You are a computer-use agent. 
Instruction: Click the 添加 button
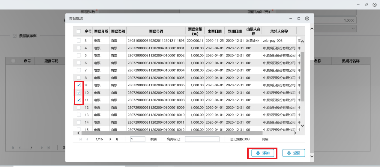coord(263,153)
